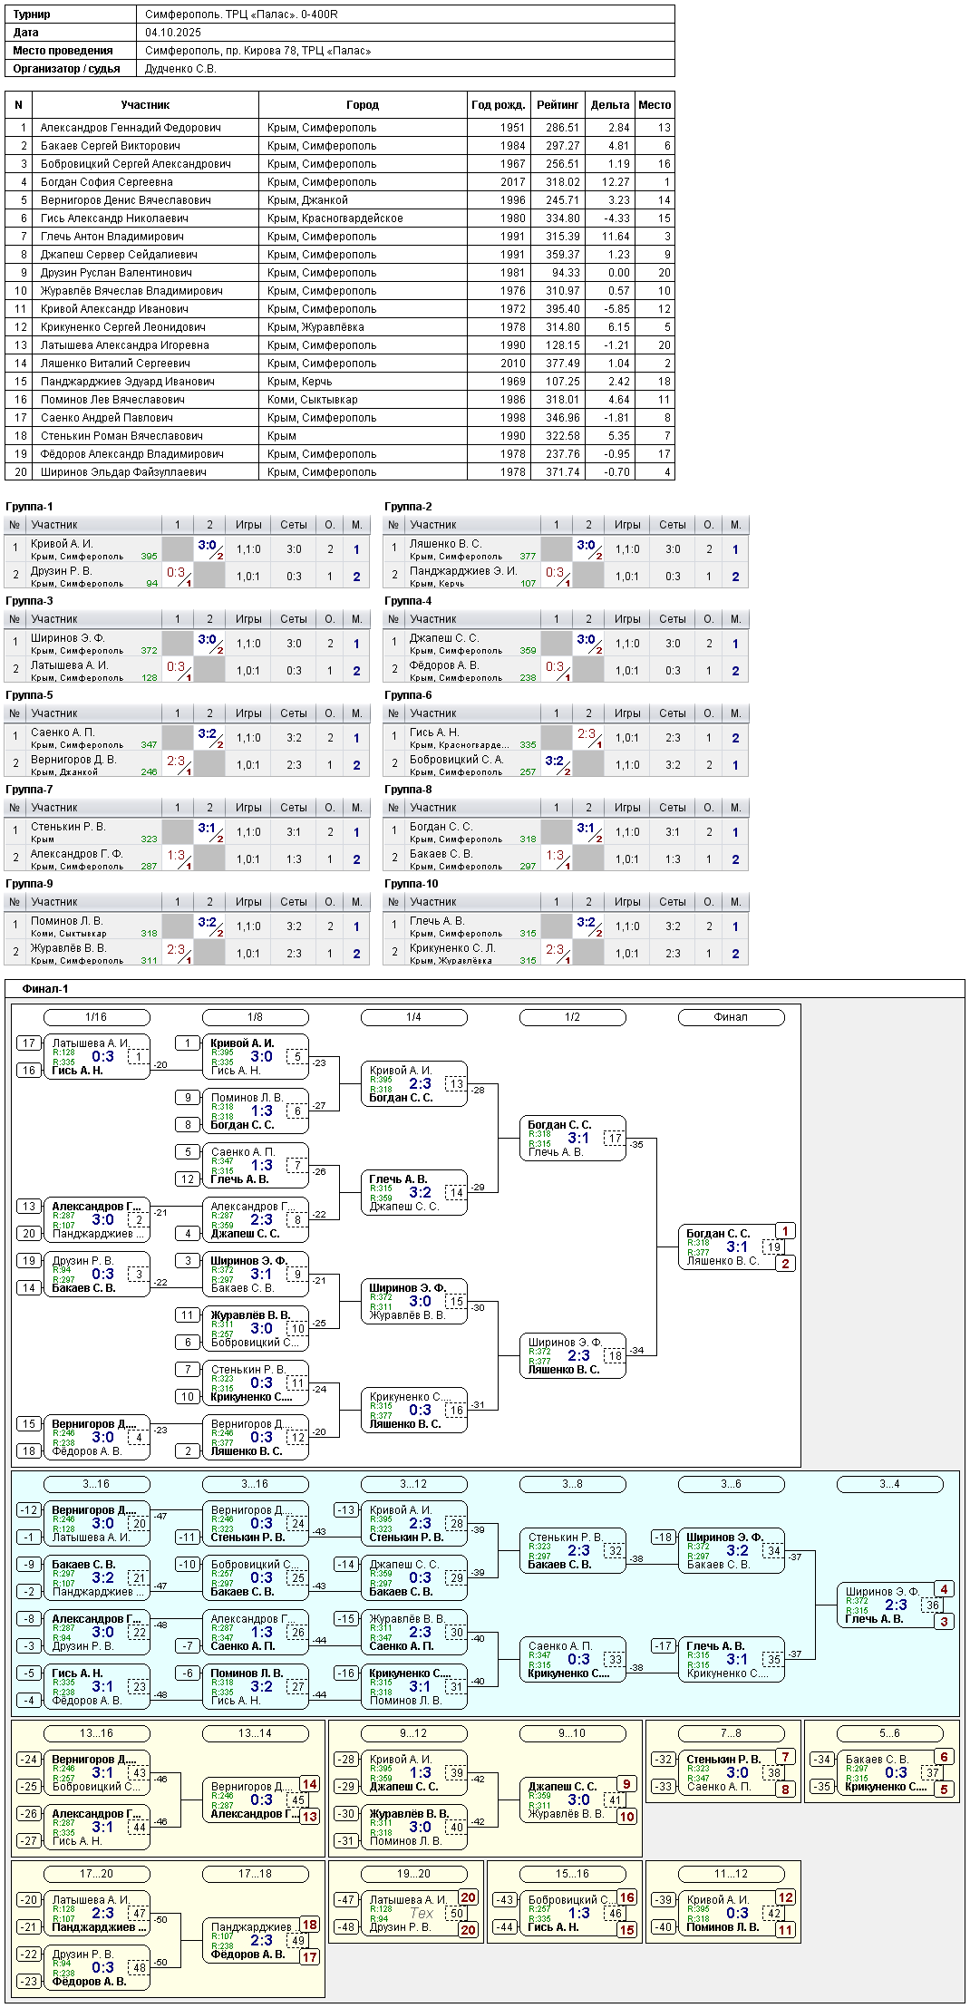Click the "Дельта" column header

point(609,105)
